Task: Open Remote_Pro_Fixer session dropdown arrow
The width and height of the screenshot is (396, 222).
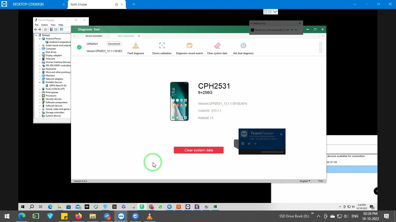Action: tap(292, 30)
